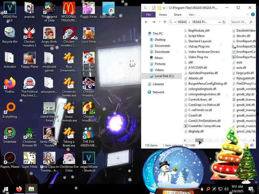The image size is (259, 194).
Task: Open Island Wars 2 Xmas icon
Action: coord(49,112)
